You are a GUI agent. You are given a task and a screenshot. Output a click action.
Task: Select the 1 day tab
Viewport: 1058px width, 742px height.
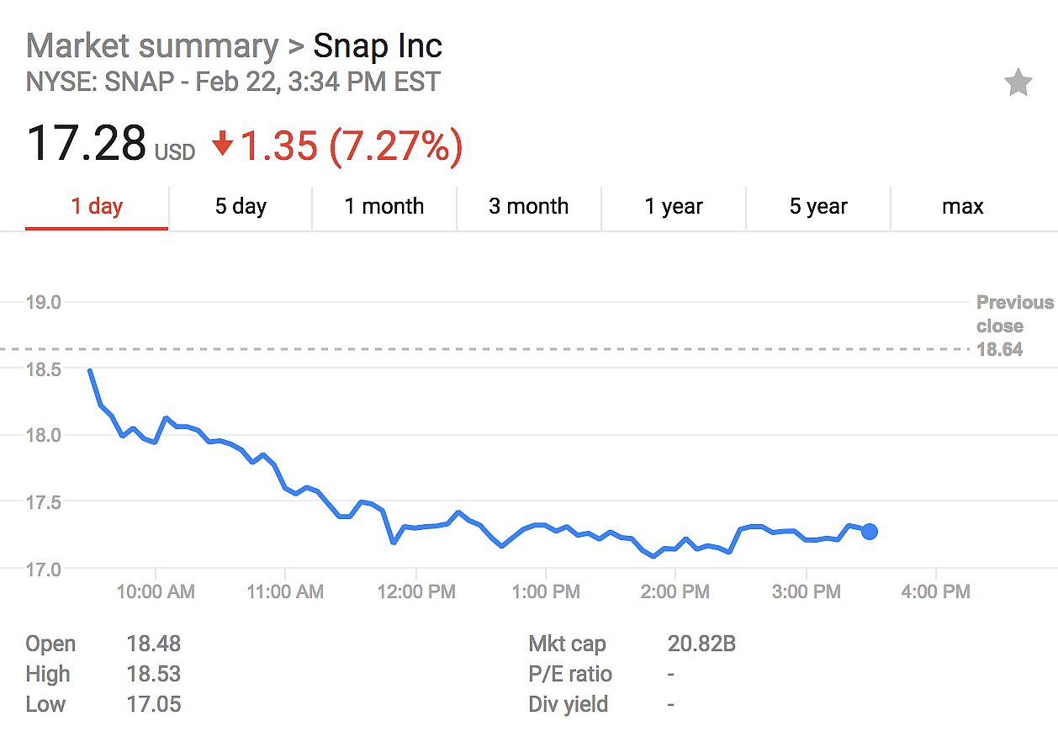97,206
